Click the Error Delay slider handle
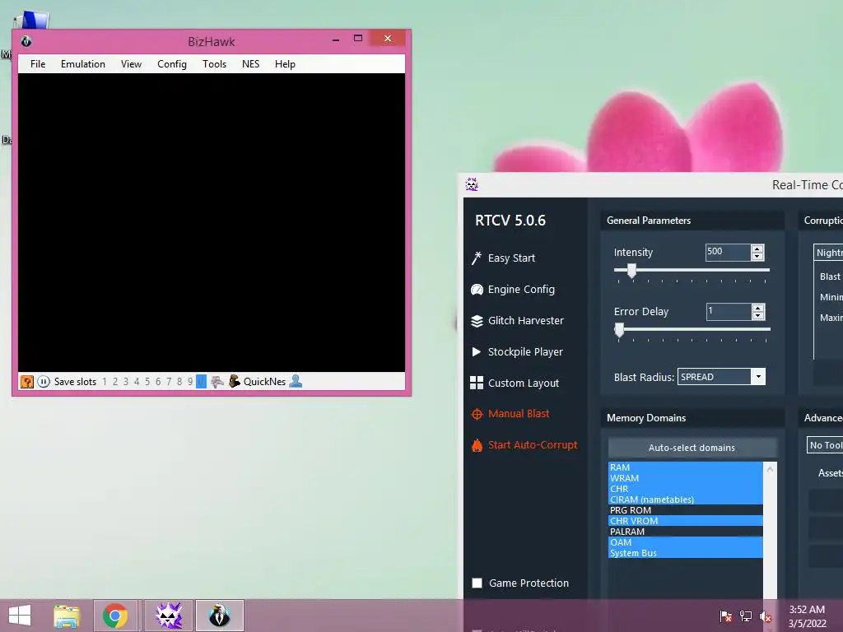 coord(619,330)
